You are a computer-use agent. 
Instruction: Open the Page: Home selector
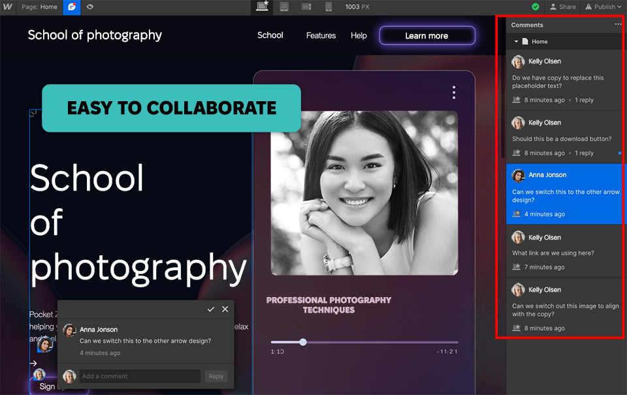click(x=39, y=7)
